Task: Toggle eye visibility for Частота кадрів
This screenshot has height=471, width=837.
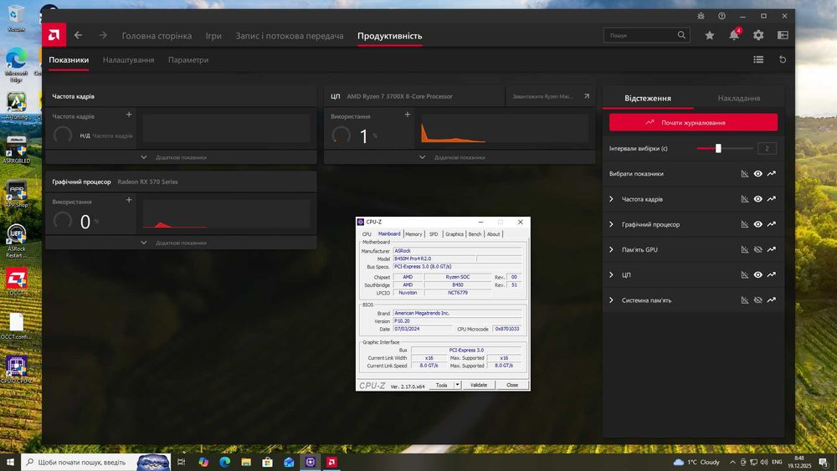Action: [758, 199]
